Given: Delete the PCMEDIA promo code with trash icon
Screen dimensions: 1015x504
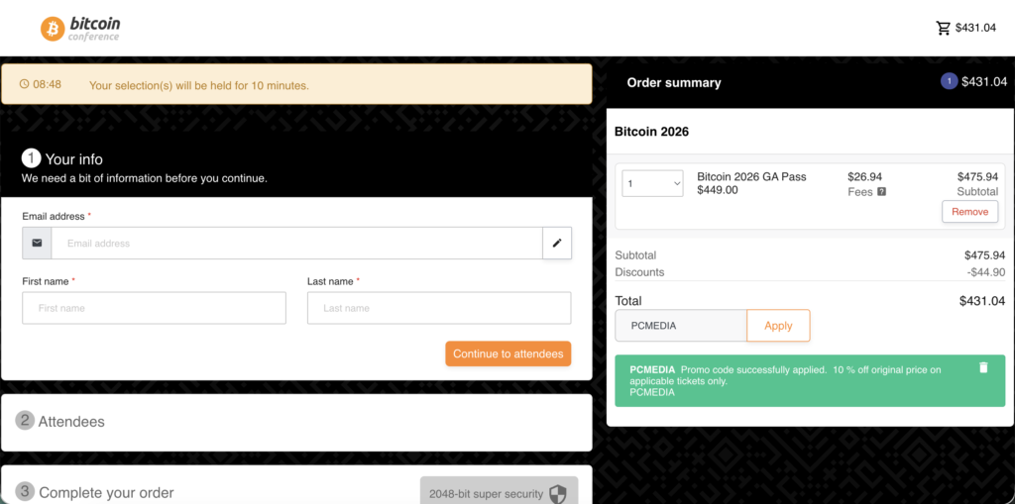Looking at the screenshot, I should tap(983, 367).
